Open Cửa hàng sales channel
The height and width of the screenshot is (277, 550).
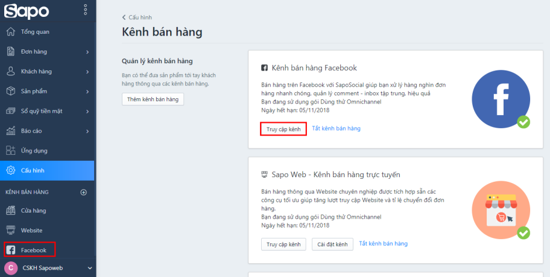tap(47, 211)
